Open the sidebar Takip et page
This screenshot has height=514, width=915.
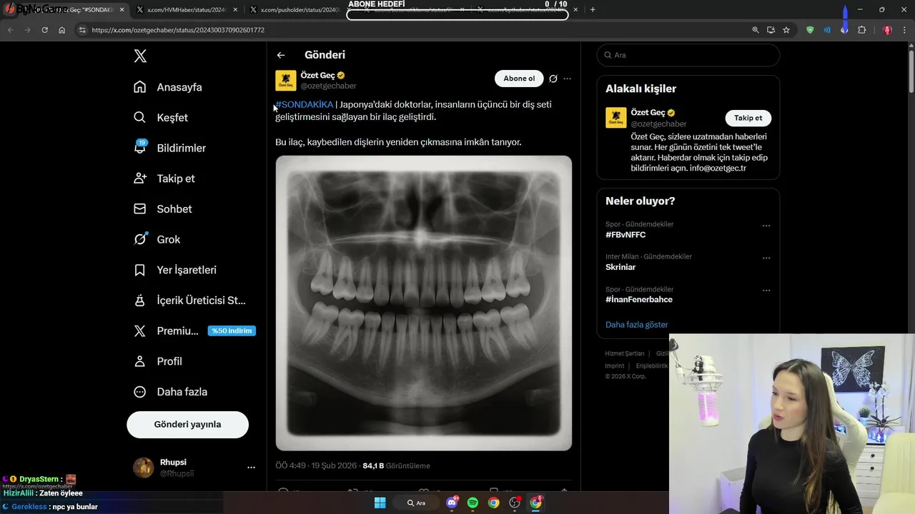[x=164, y=178]
